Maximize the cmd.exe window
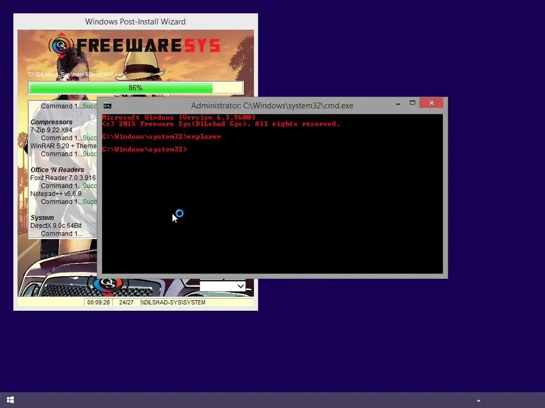 (412, 103)
